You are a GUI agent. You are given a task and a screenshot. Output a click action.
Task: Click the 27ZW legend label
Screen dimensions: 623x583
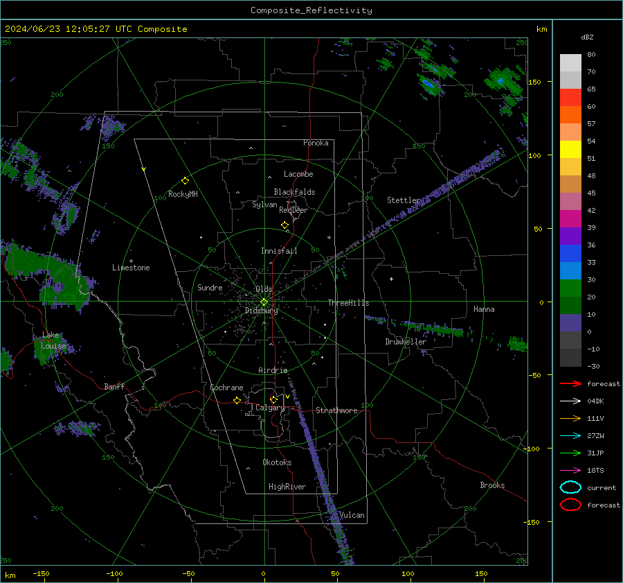pyautogui.click(x=595, y=436)
